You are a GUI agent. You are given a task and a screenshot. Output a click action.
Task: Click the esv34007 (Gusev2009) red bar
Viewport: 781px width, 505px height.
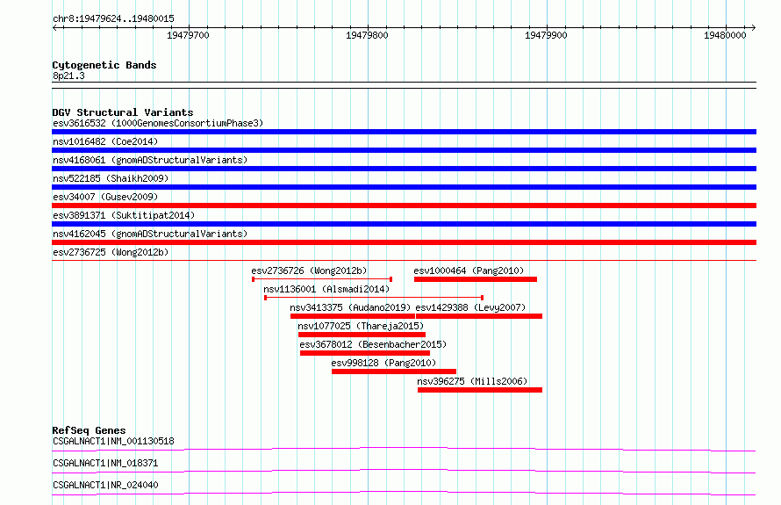(404, 206)
